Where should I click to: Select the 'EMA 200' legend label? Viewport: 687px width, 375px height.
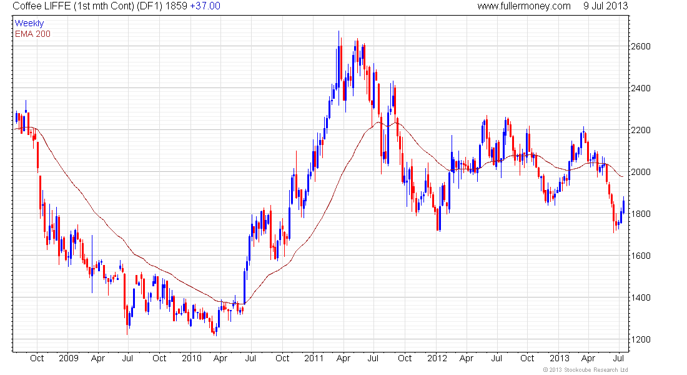(32, 34)
